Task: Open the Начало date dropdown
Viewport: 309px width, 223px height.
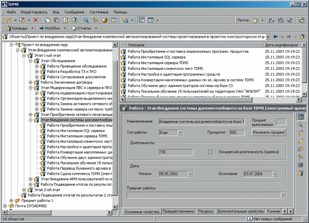Action: (x=190, y=174)
